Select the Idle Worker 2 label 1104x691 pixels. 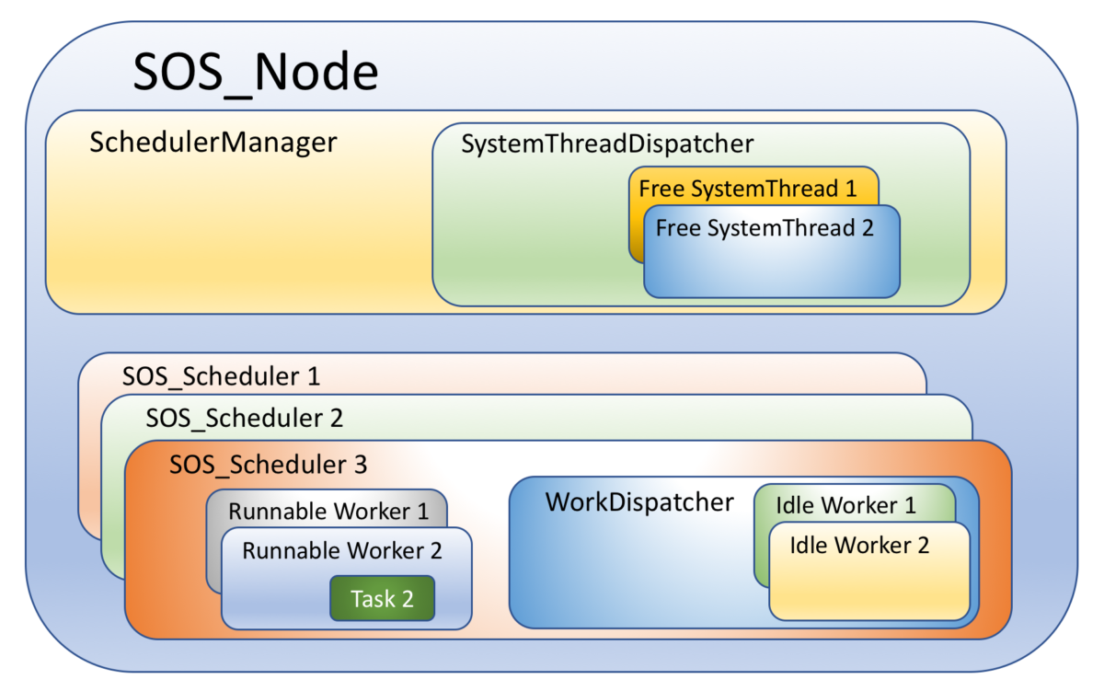tap(859, 545)
